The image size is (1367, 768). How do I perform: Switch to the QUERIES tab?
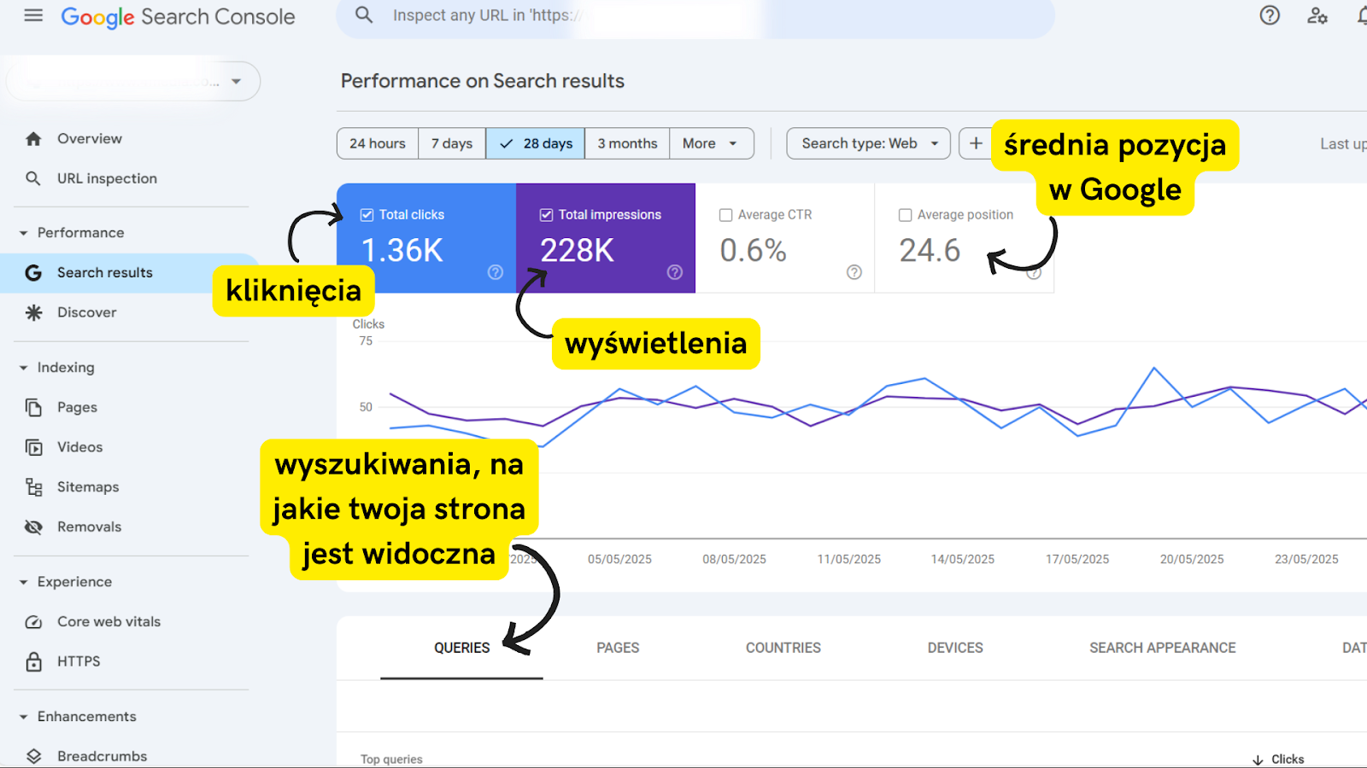pyautogui.click(x=461, y=648)
